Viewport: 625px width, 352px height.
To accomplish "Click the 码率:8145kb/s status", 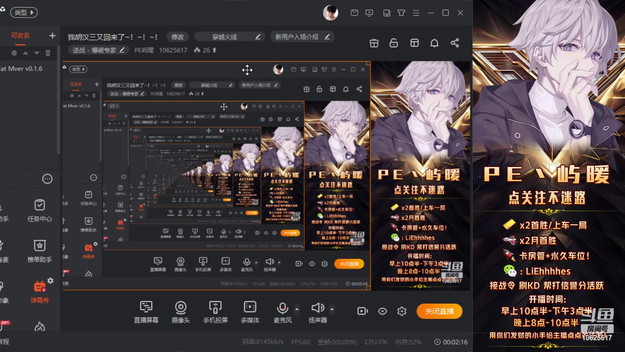I will pos(263,342).
